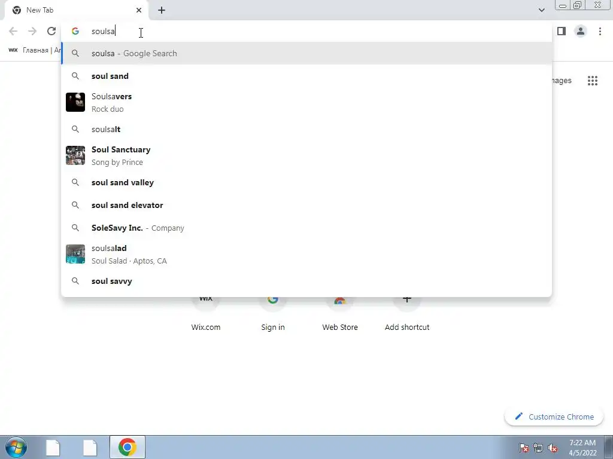Open the tab search dropdown arrow
Screen dimensions: 613x459
pos(541,10)
